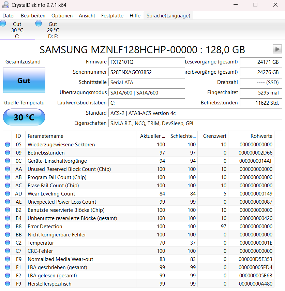The width and height of the screenshot is (285, 291).
Task: Click raw value 00000000A480
Action: coord(256,283)
